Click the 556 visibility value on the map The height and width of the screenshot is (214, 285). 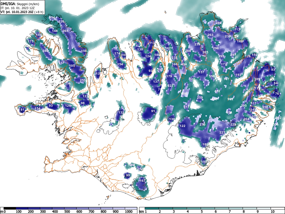276,124
